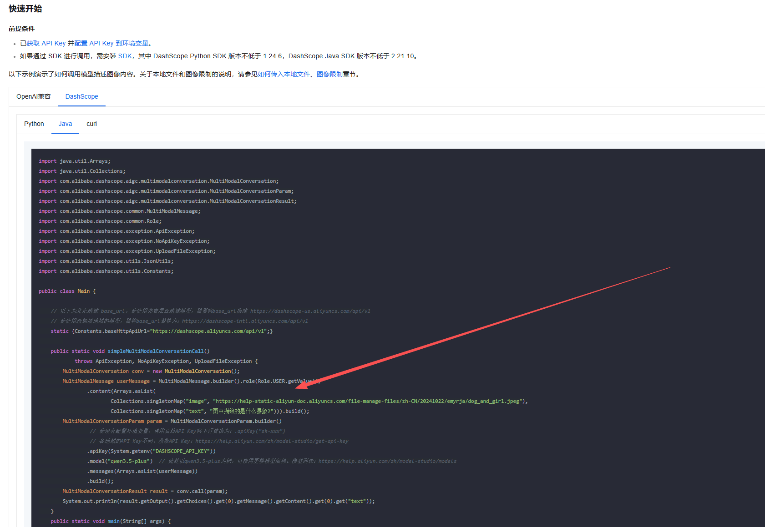Follow the 如何传入本地文件 link
The image size is (765, 527).
tap(284, 74)
